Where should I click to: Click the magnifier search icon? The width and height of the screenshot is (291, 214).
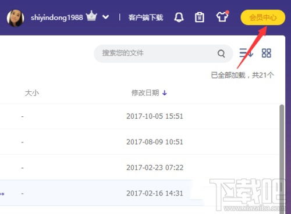point(221,53)
